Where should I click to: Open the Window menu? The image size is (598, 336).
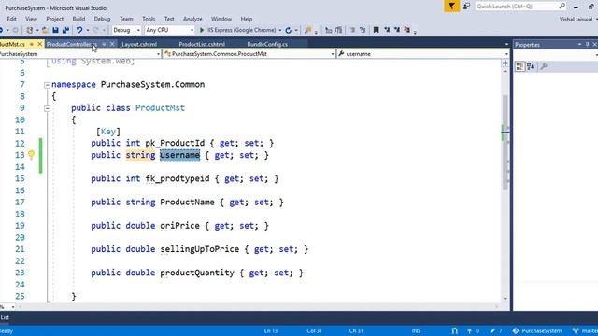point(221,19)
